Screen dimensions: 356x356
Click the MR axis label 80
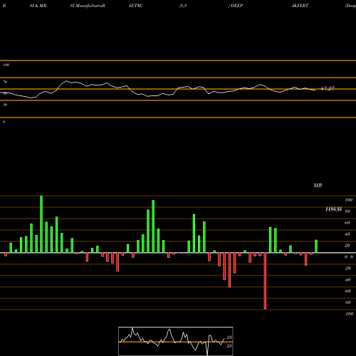point(347,211)
